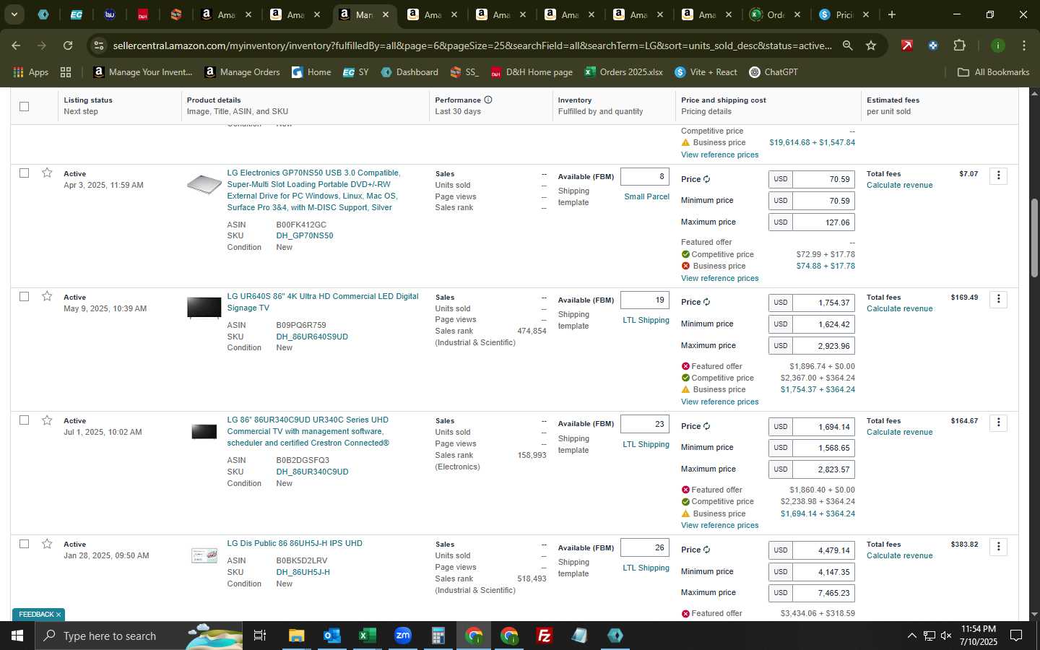Close the FEEDBACK tab
Screen dimensions: 1040x650
[x=58, y=615]
